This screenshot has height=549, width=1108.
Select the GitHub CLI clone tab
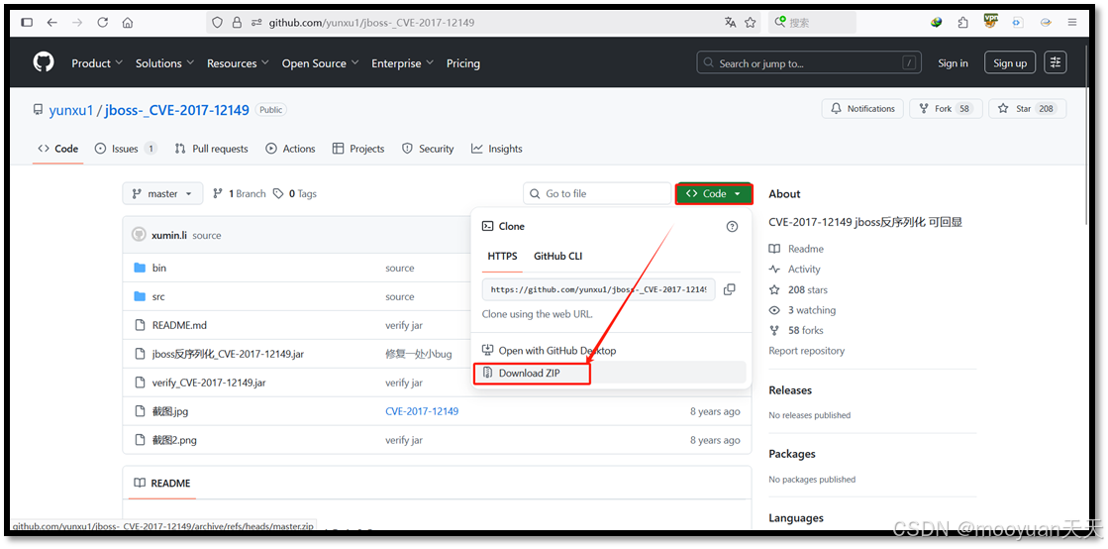(558, 256)
